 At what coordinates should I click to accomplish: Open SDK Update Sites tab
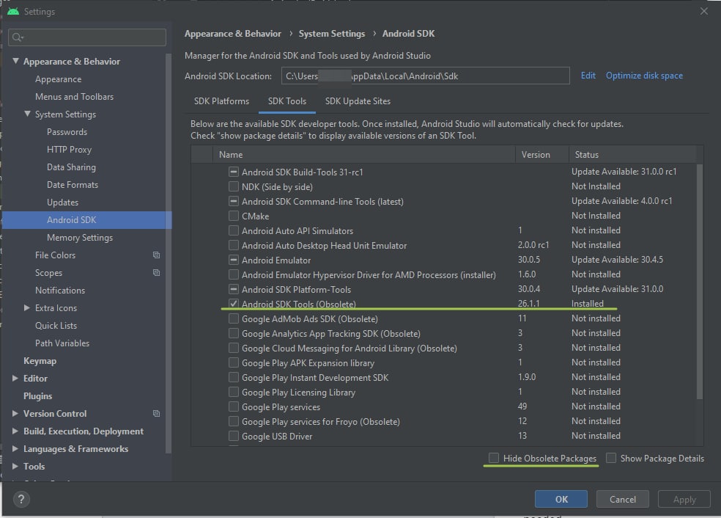point(358,101)
